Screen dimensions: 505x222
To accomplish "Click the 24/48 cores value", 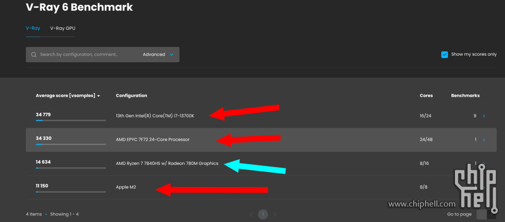I will point(426,140).
